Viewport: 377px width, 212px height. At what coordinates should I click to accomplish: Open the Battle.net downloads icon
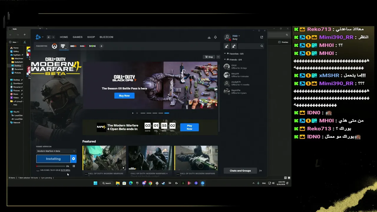(x=209, y=37)
